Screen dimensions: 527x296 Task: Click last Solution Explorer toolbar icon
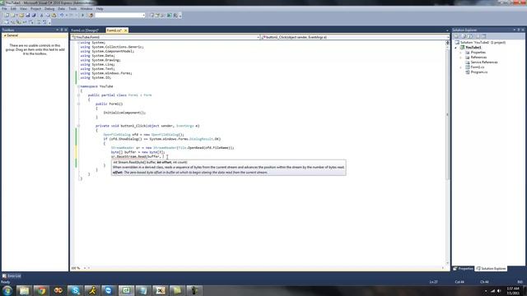(483, 36)
